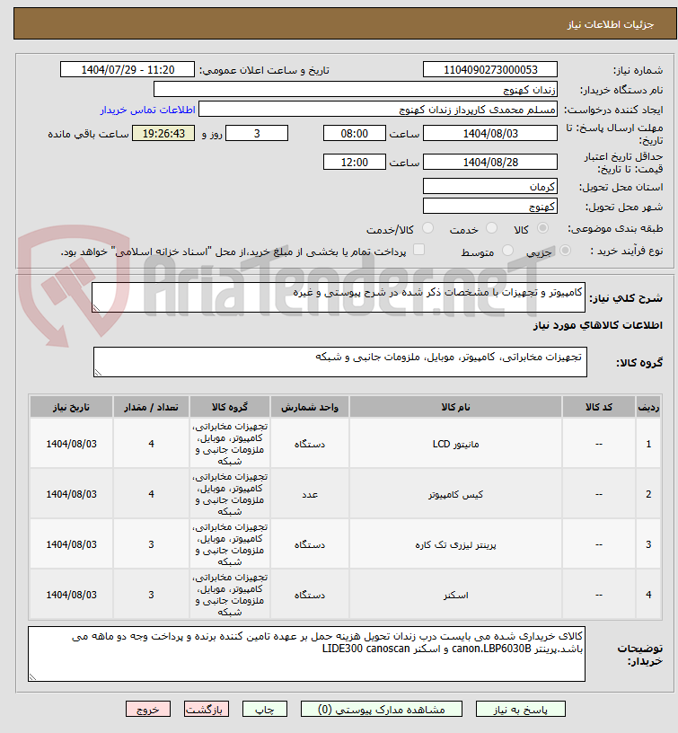Select the کالا/خدمت radio button
This screenshot has height=733, width=678.
click(427, 228)
